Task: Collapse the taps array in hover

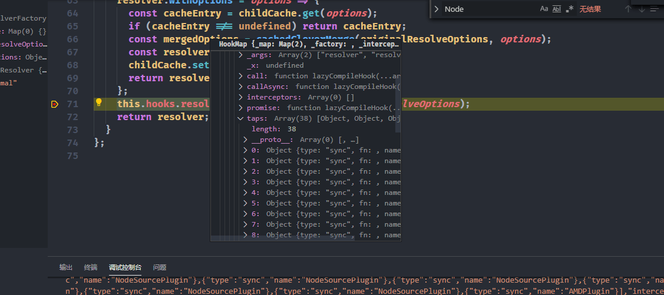Action: 240,118
